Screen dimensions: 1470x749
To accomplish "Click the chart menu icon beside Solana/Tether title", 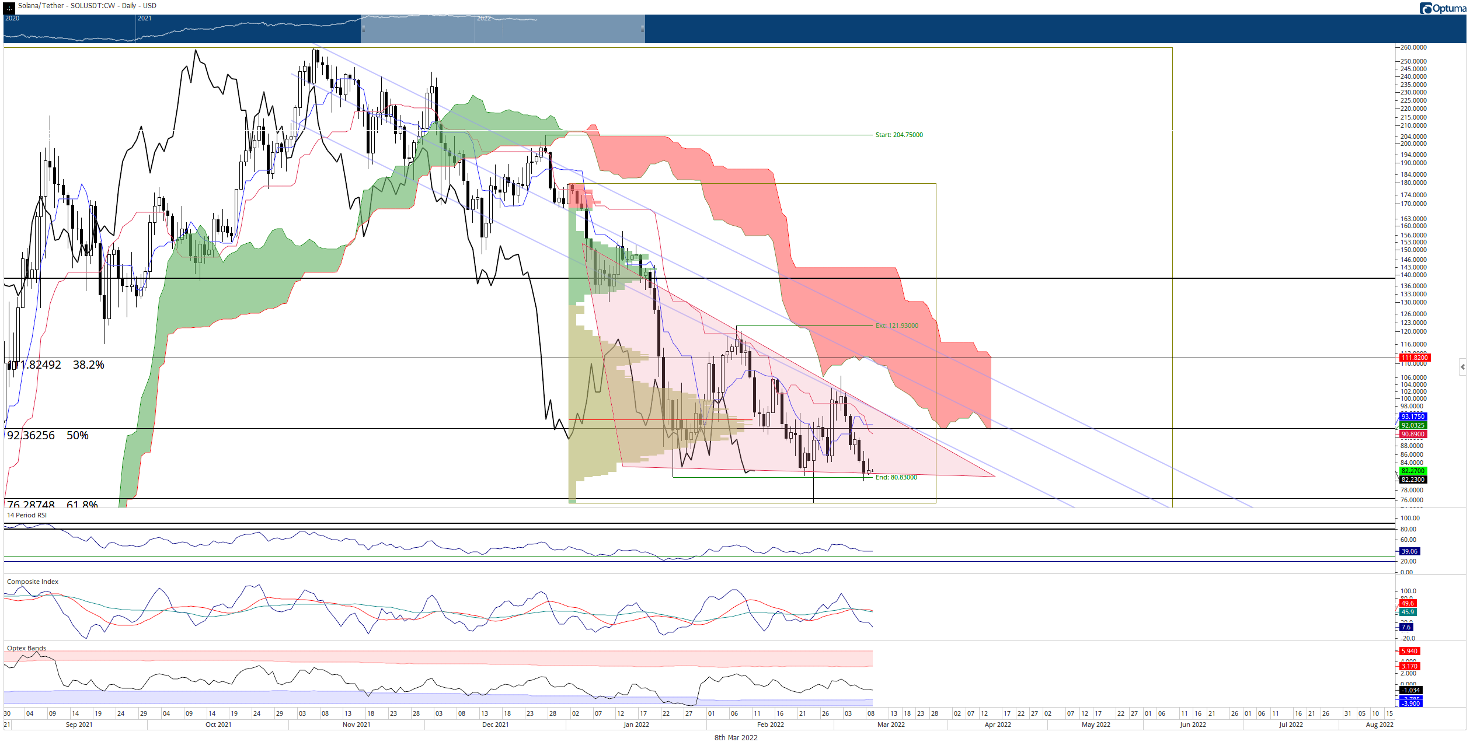I will point(9,8).
